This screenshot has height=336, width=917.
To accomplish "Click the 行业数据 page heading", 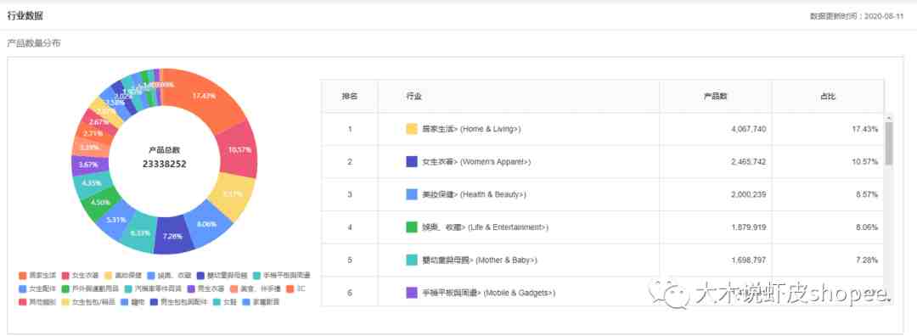I will 25,16.
